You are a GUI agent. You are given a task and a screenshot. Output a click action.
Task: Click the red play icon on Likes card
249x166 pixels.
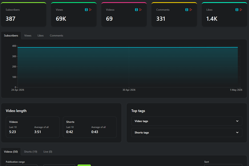[241, 10]
